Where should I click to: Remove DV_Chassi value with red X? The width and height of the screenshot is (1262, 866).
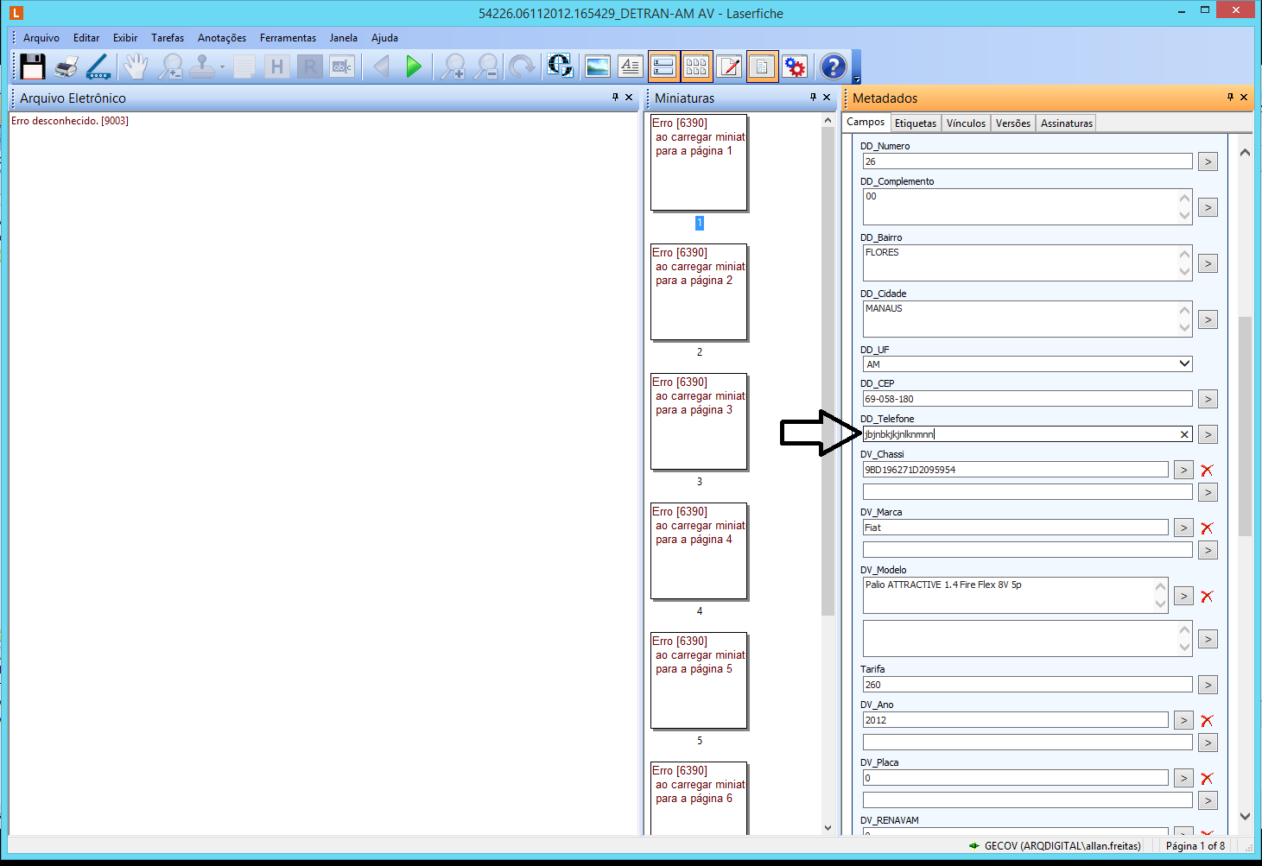[x=1207, y=471]
